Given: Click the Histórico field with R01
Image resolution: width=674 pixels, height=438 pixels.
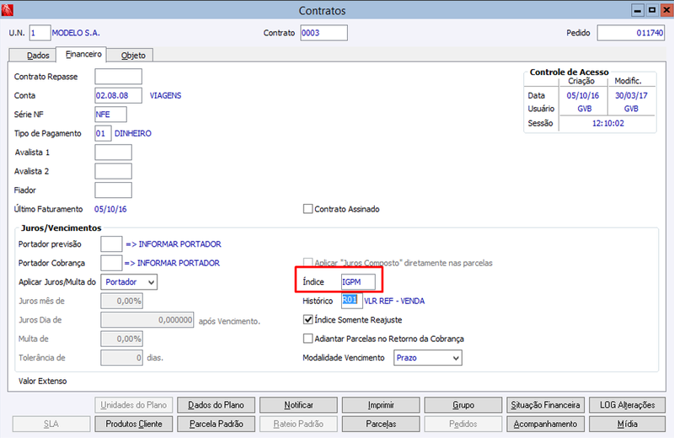Looking at the screenshot, I should (351, 300).
